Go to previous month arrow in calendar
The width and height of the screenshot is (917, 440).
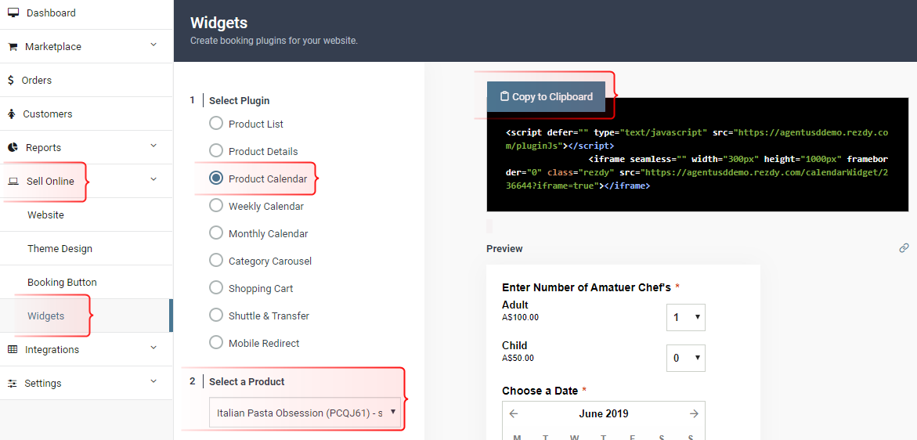(514, 413)
